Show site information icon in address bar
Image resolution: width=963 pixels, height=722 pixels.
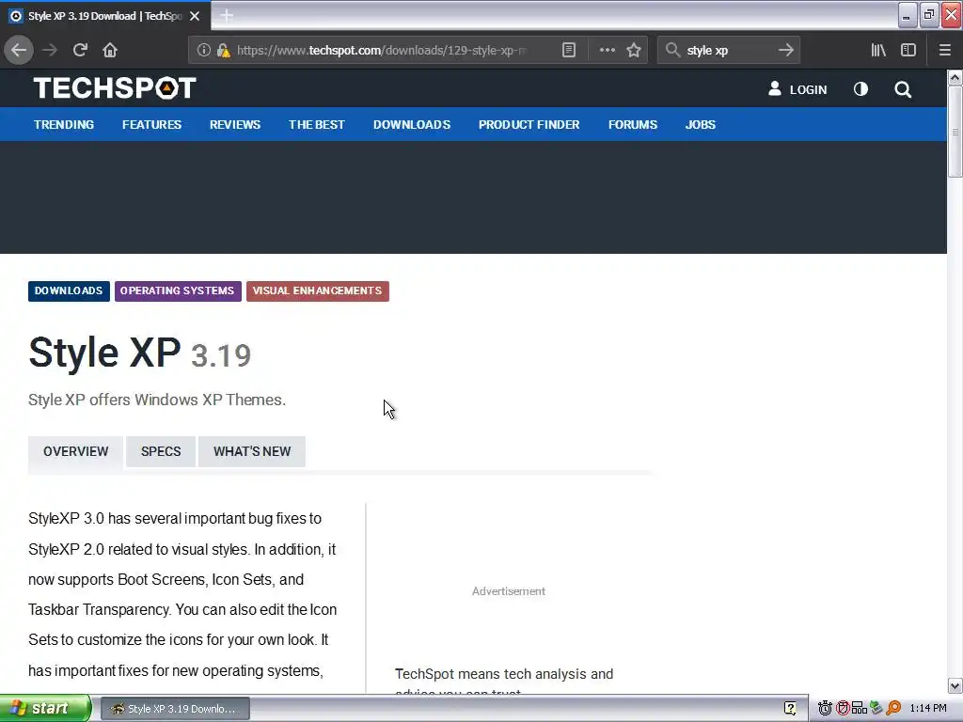coord(204,51)
